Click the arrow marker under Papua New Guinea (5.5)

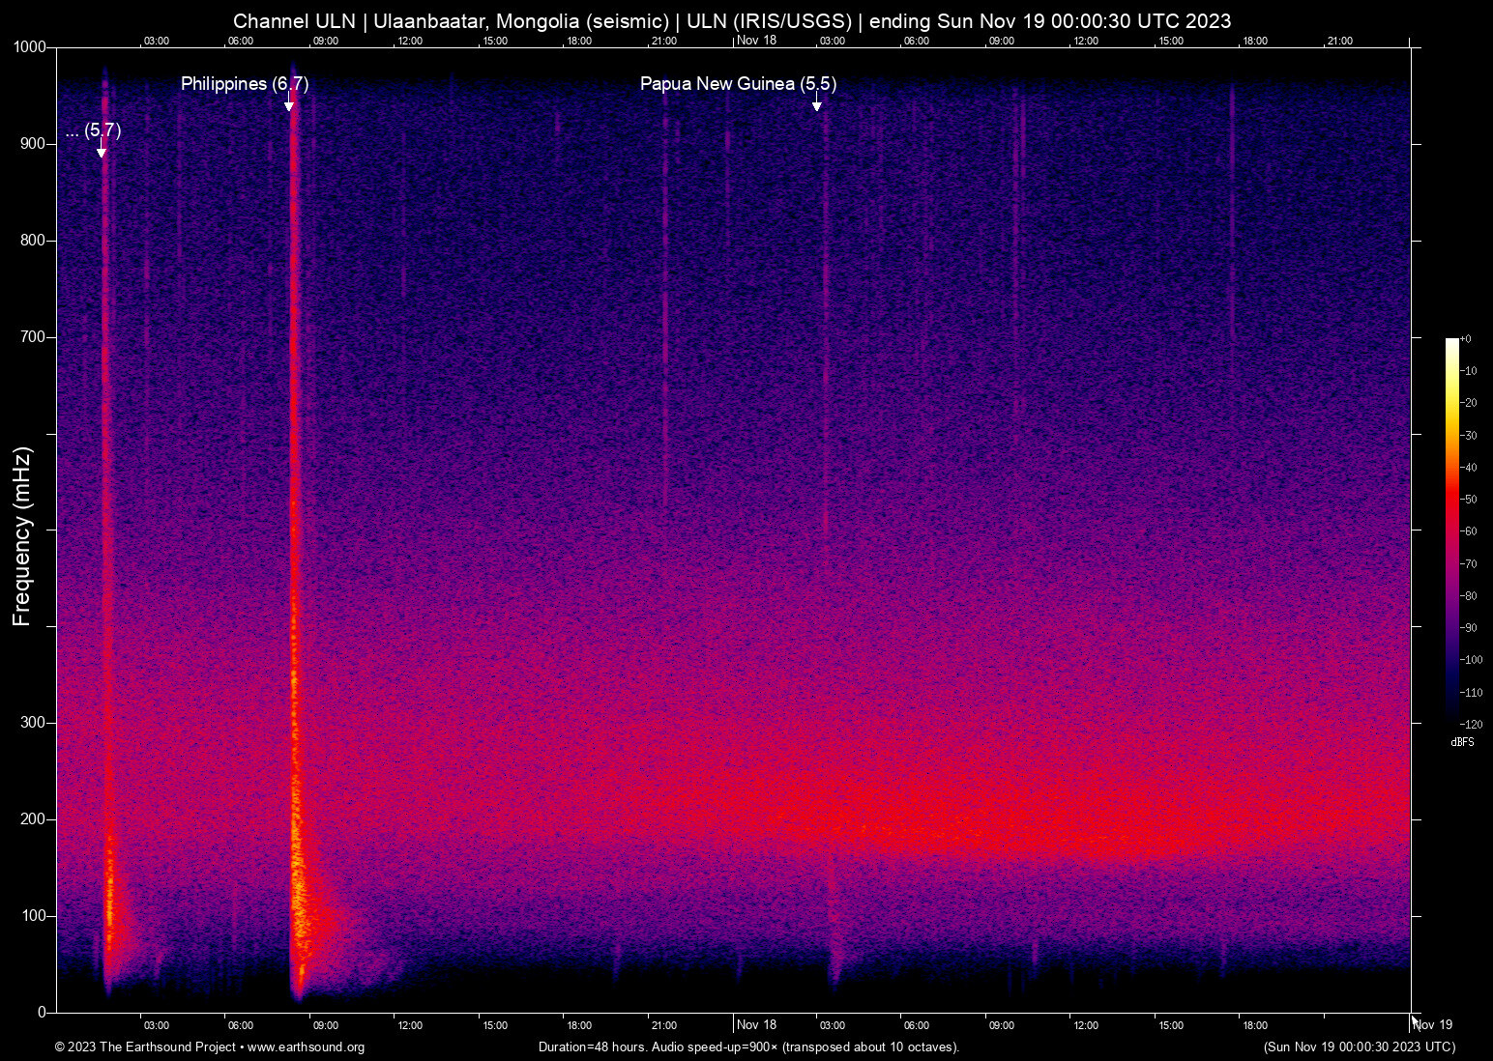(817, 105)
